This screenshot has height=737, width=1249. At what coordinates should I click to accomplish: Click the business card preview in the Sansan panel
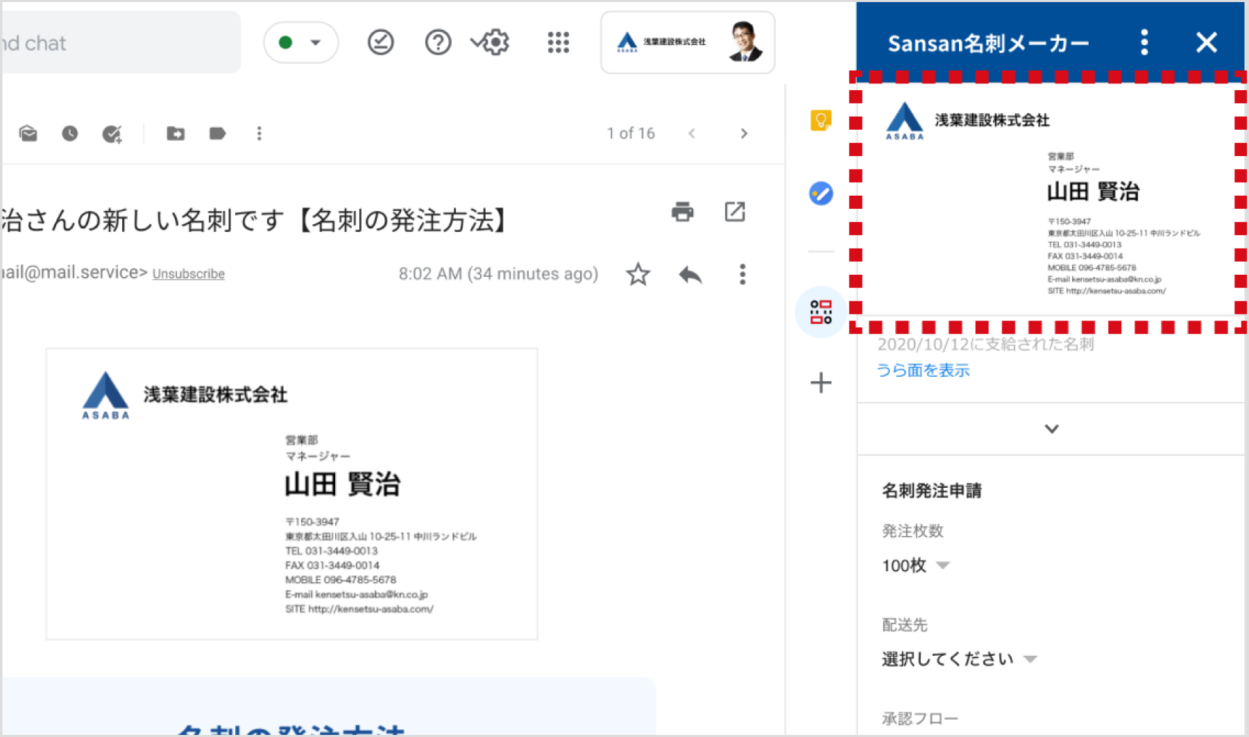[1048, 201]
